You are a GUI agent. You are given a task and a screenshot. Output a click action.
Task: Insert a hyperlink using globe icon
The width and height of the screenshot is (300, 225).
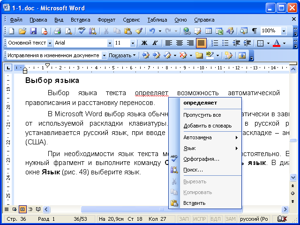tap(187, 31)
